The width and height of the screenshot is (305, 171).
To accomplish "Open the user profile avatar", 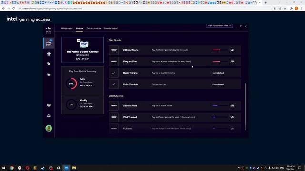I will click(x=49, y=128).
